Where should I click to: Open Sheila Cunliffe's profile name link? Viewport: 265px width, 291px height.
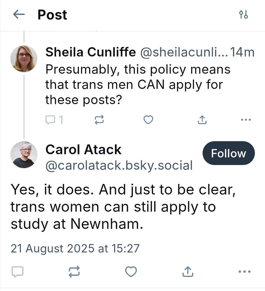click(90, 52)
